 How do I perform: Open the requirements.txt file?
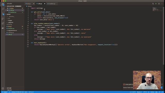coord(15,30)
